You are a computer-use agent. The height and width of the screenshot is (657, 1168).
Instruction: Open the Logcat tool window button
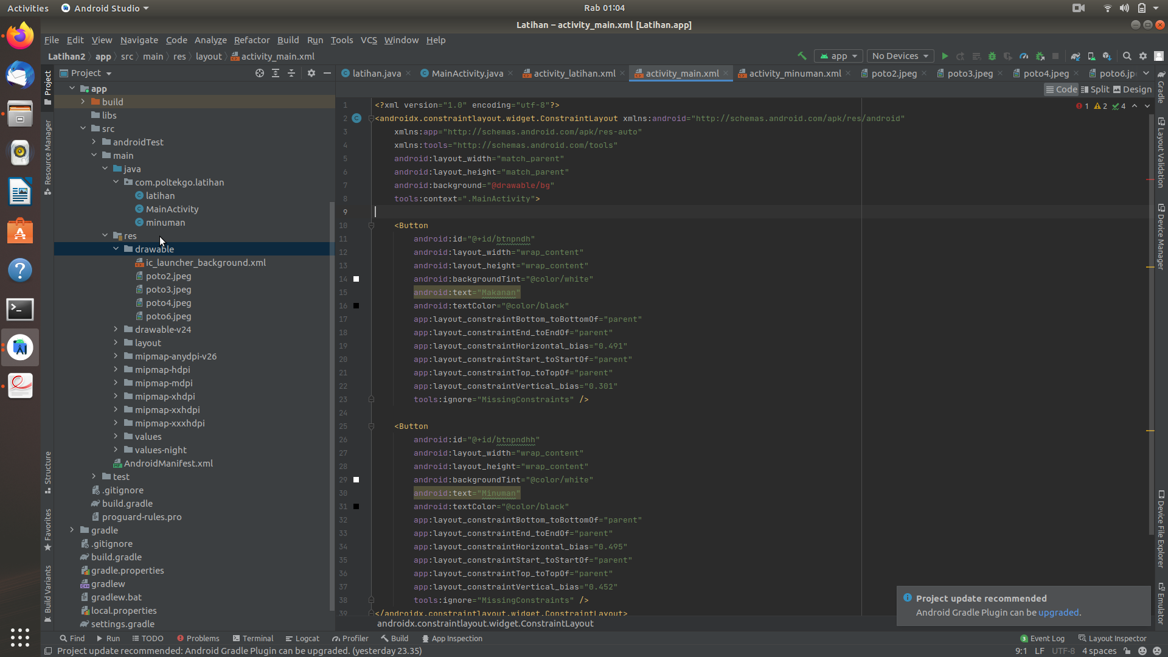pyautogui.click(x=302, y=638)
